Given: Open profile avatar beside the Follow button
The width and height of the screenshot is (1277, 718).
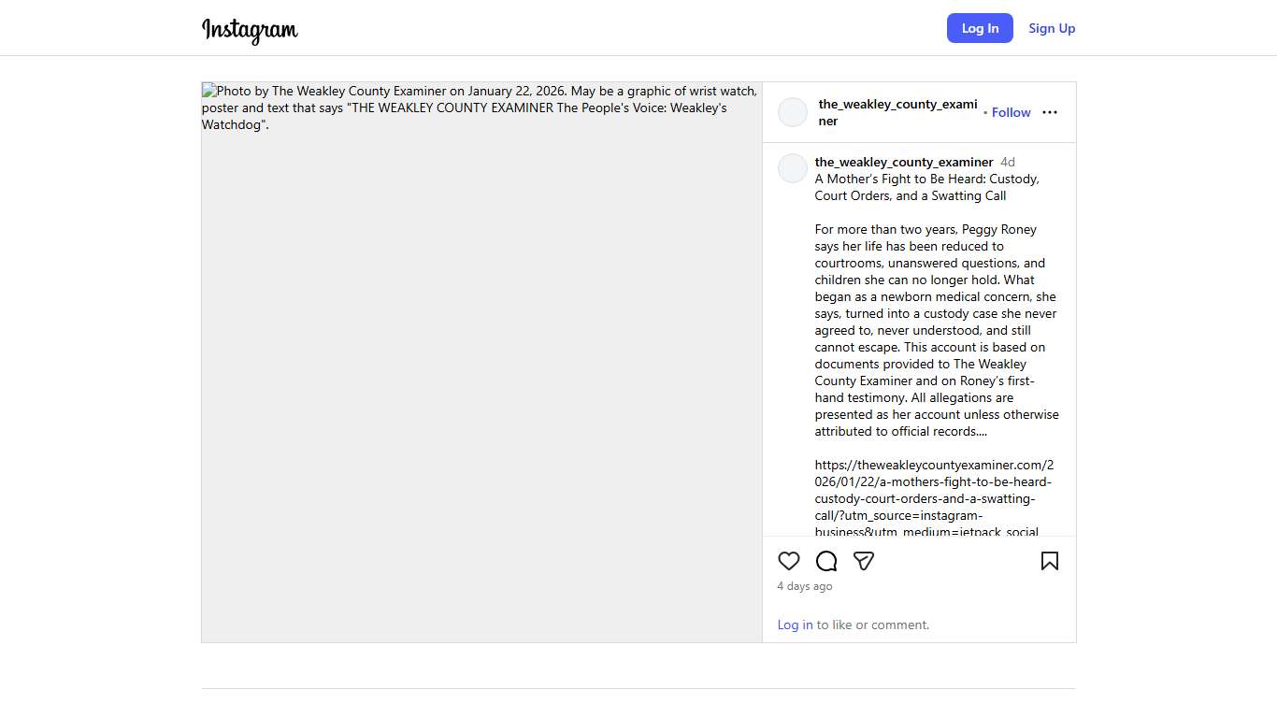Looking at the screenshot, I should 793,112.
